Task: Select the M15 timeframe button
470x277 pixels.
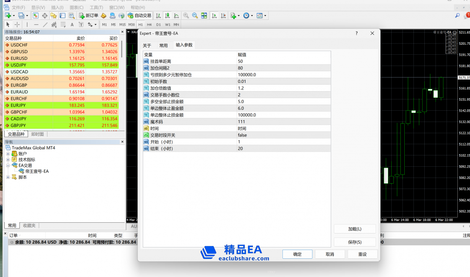Action: tap(122, 25)
